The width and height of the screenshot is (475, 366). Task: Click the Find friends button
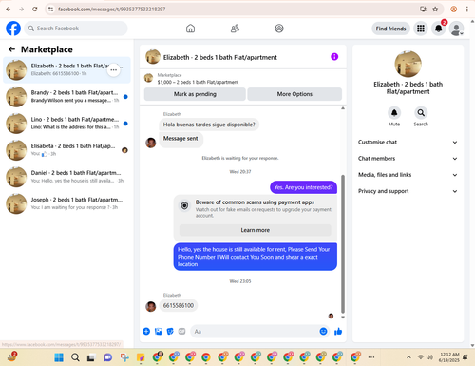(x=390, y=29)
